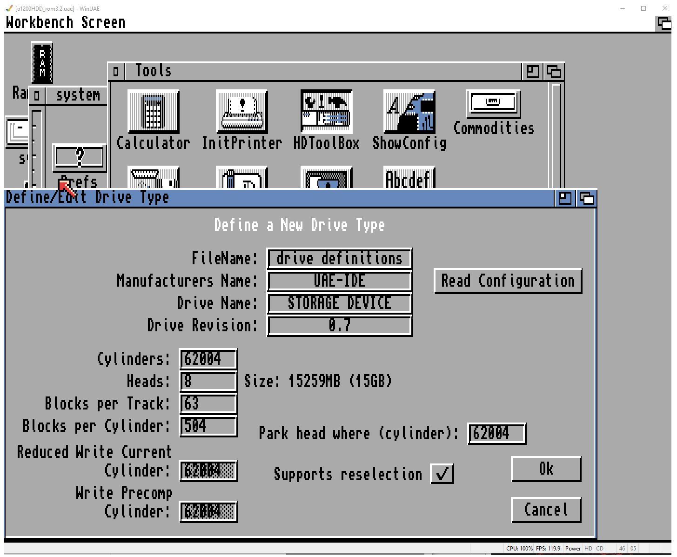The height and width of the screenshot is (557, 677).
Task: Click the RAM disk icon
Action: [x=42, y=63]
